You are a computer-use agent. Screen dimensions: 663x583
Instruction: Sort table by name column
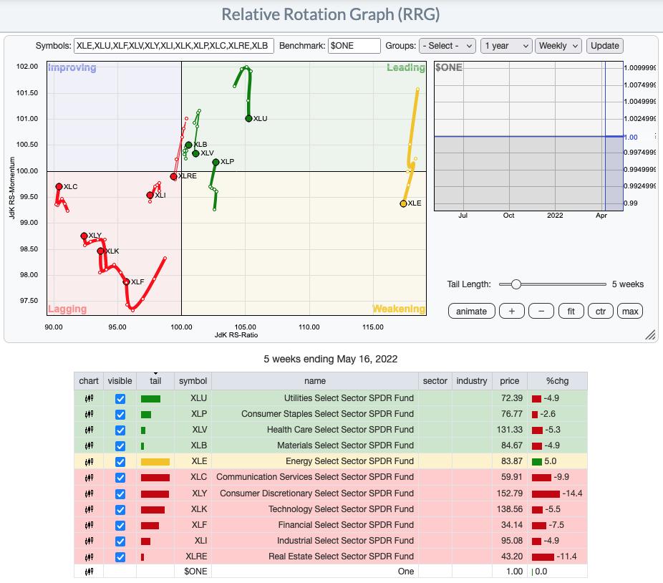315,381
